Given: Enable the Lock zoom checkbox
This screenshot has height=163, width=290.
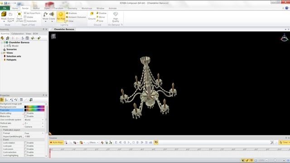Looking at the screenshot, I should pyautogui.click(x=25, y=149).
